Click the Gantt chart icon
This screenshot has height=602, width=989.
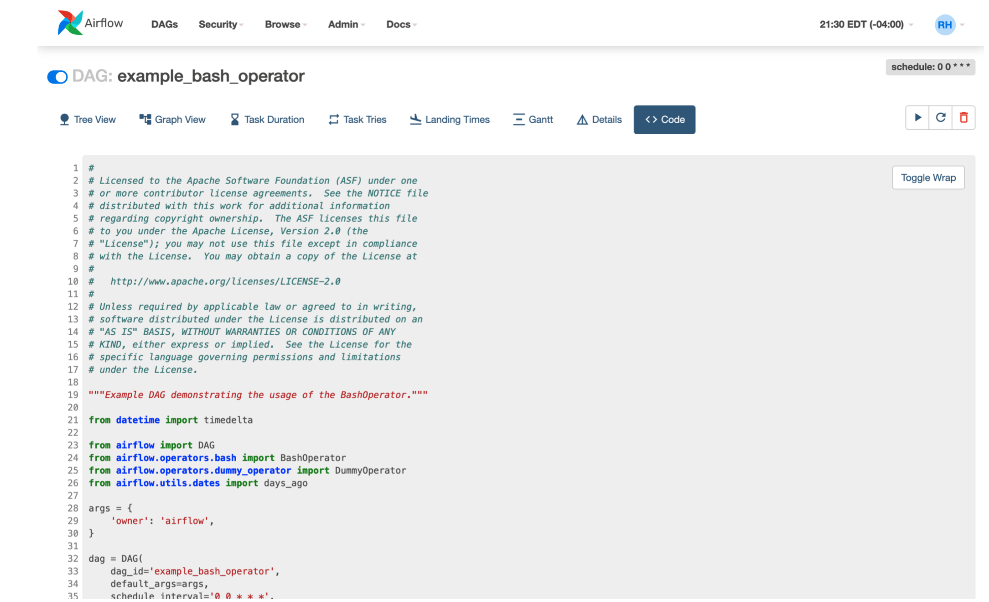pos(519,119)
